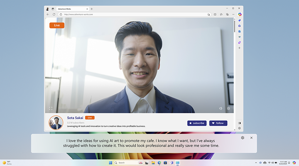Click the video fullscreen icon

tap(51, 108)
